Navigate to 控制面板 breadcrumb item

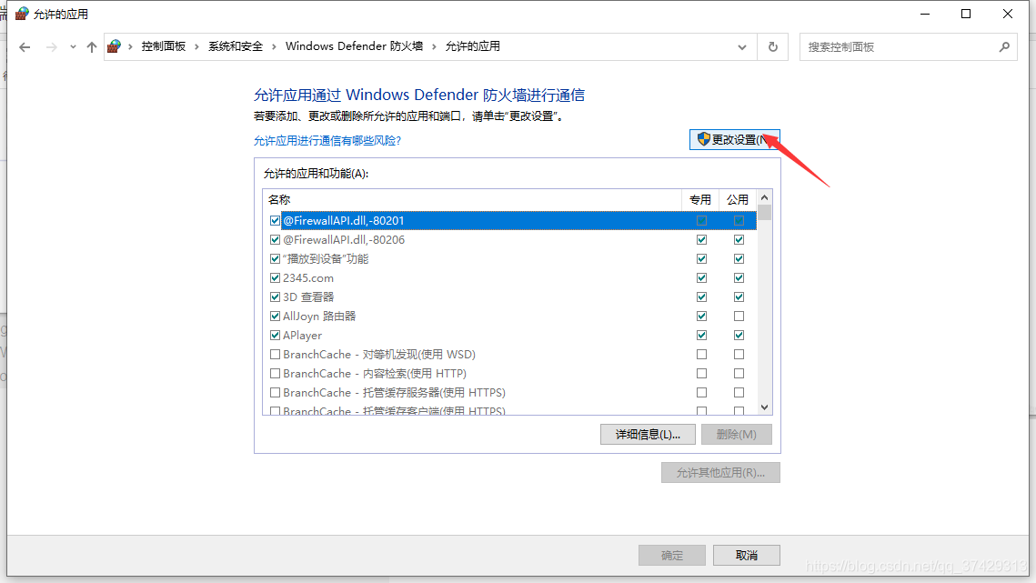click(x=163, y=46)
